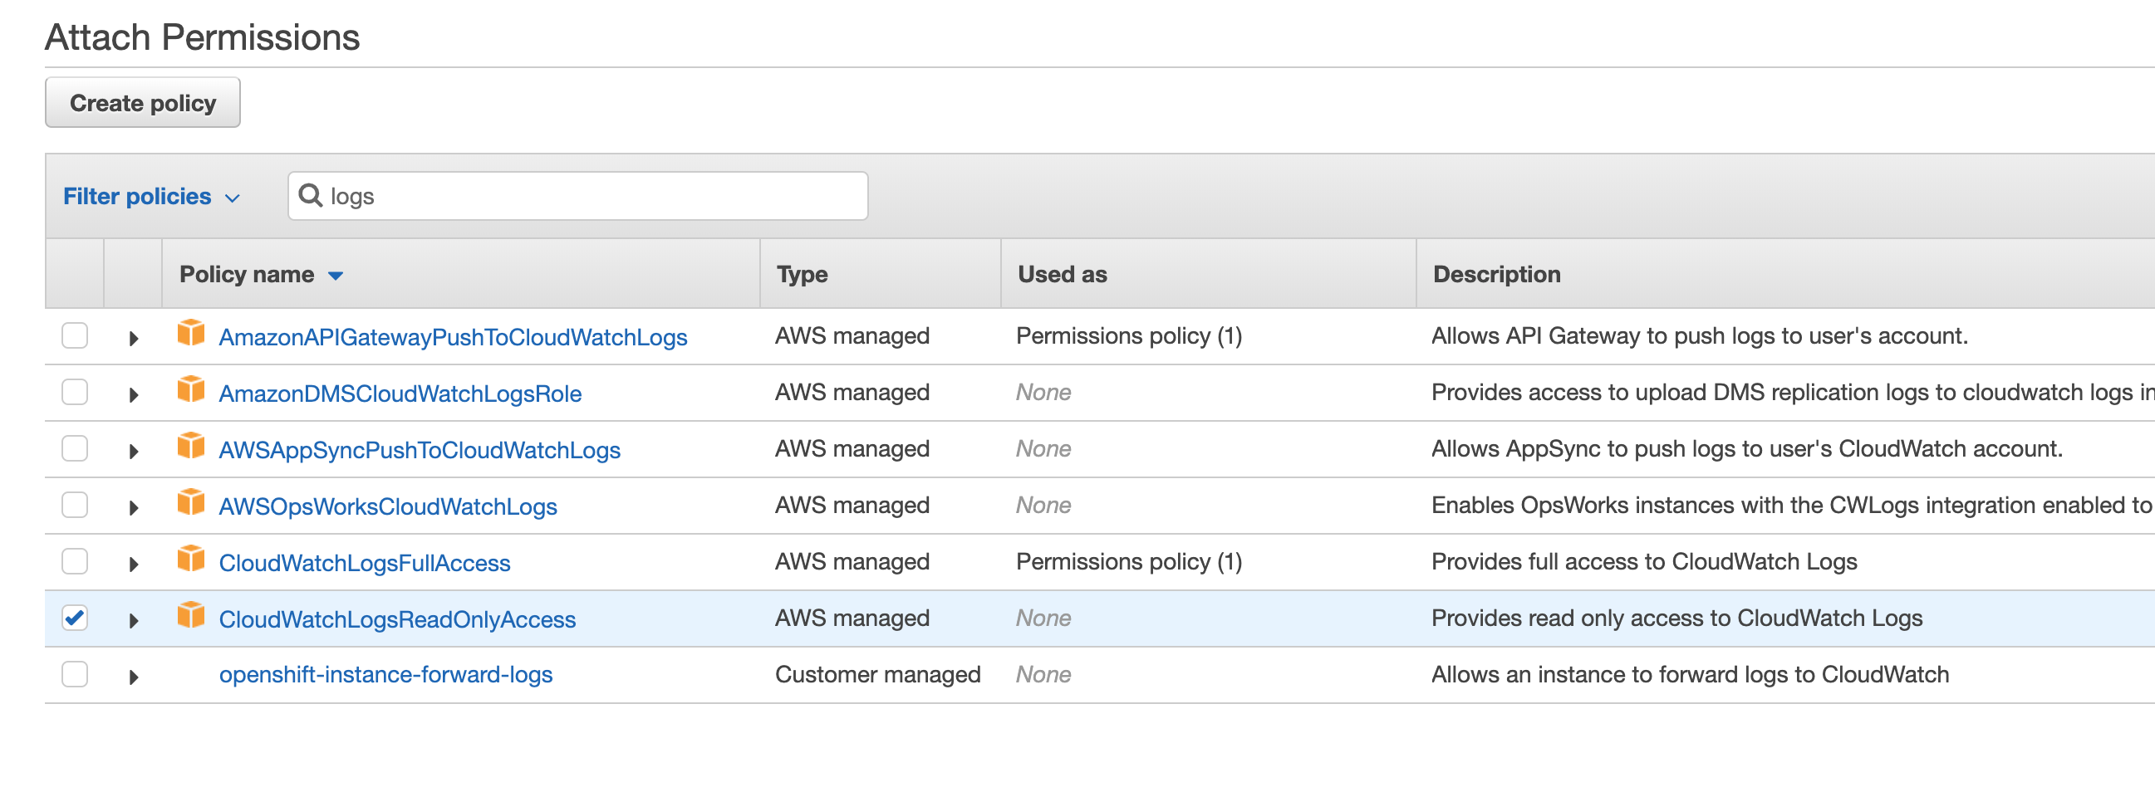Expand the AWSAppSyncPushToCloudWatchLogs row details
The width and height of the screenshot is (2155, 792).
pos(133,452)
